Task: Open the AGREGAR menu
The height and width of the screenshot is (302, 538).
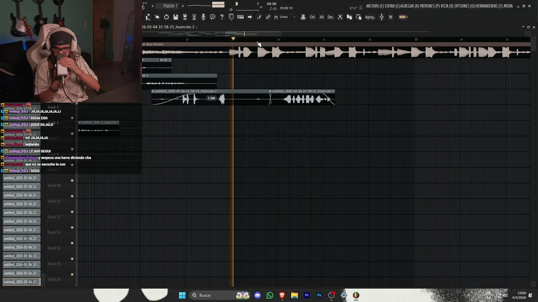Action: [410, 6]
